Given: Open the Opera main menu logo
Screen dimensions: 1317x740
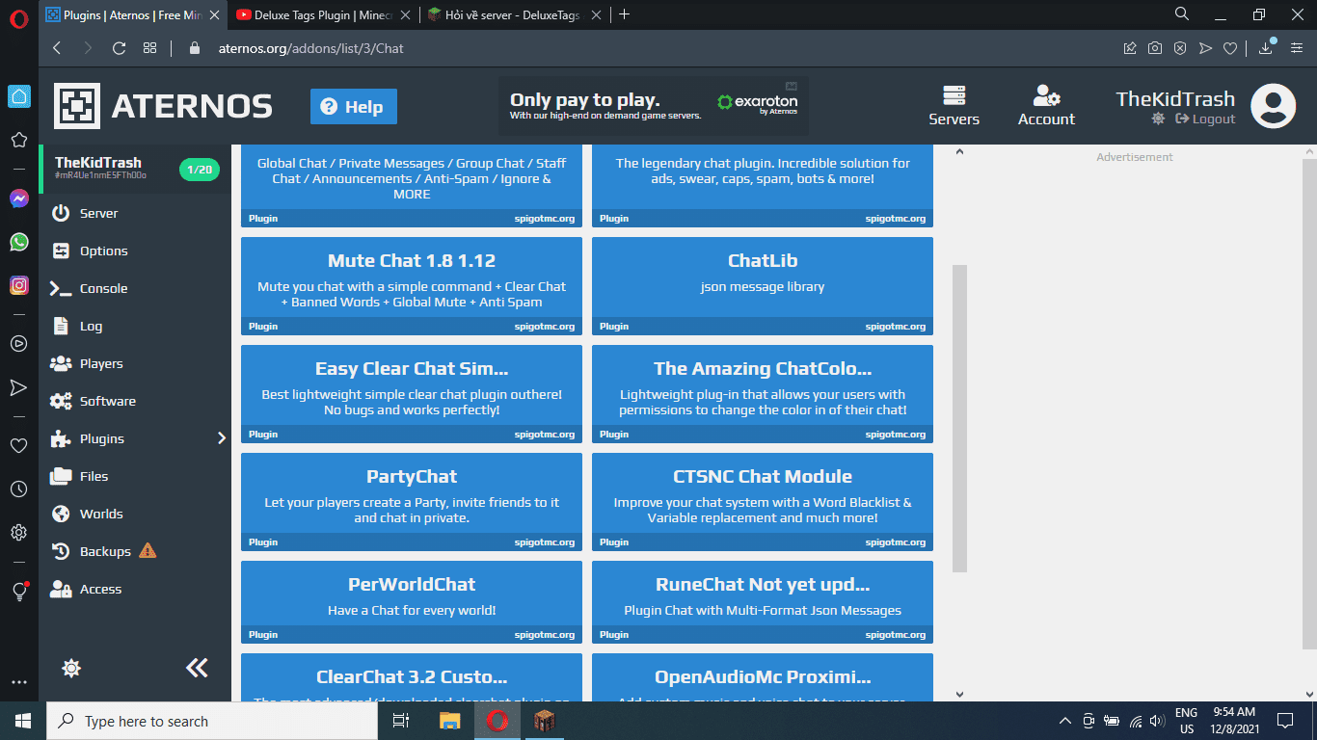Looking at the screenshot, I should 18,17.
